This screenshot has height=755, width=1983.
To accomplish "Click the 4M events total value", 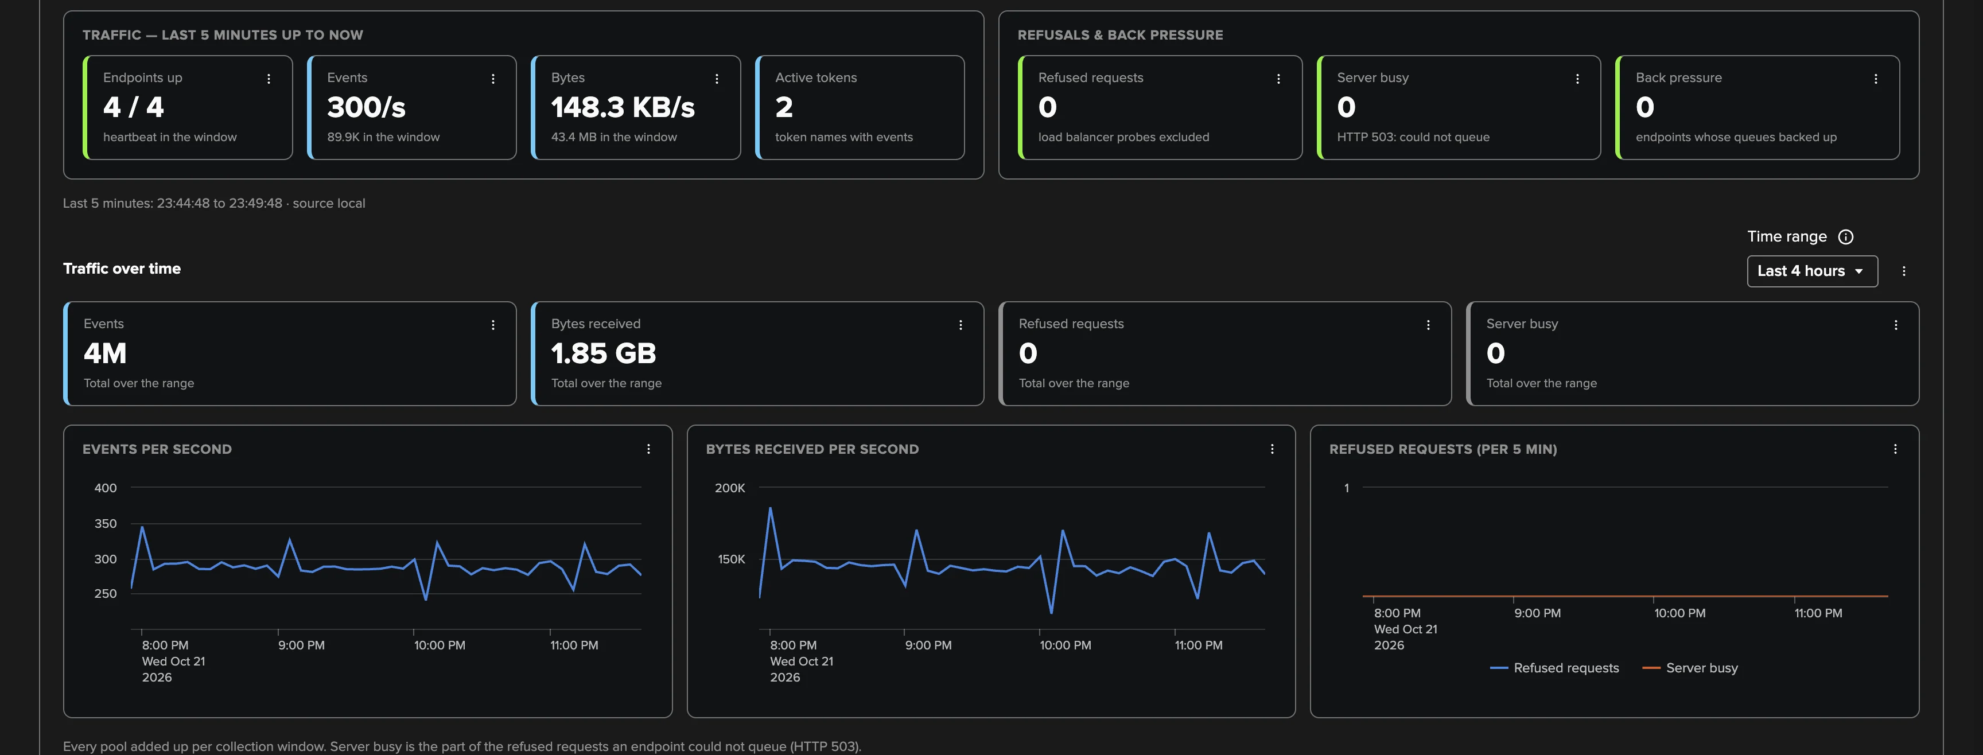I will pos(104,353).
